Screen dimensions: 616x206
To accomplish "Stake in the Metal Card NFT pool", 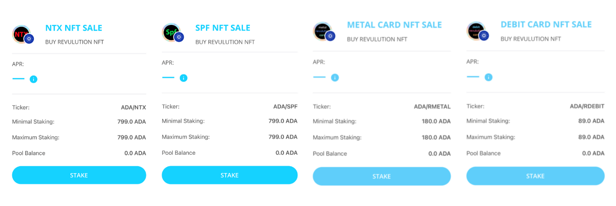I will [x=382, y=176].
